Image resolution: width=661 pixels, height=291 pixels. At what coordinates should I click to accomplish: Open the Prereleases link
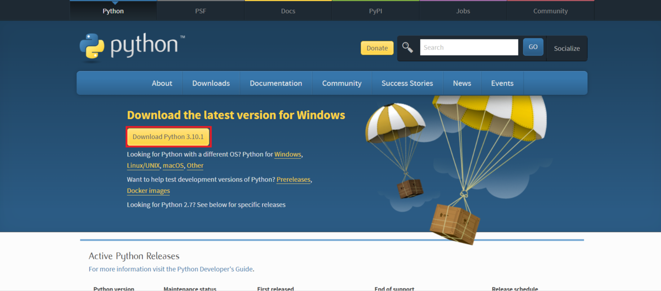click(x=294, y=180)
